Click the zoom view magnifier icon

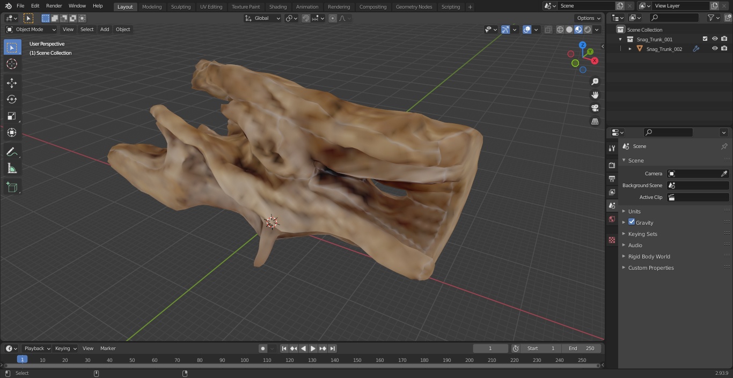(x=595, y=81)
